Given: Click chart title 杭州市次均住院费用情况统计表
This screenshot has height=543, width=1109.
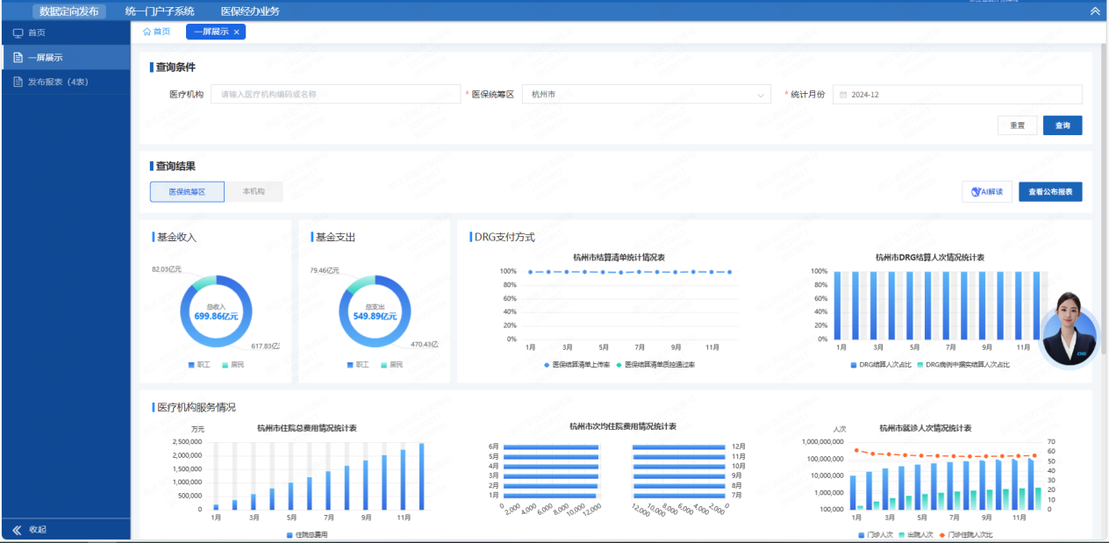Looking at the screenshot, I should (622, 426).
